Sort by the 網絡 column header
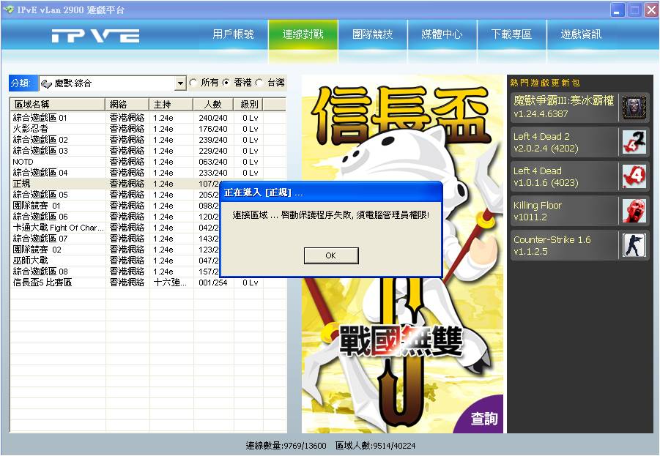Viewport: 660px width, 456px height. [x=127, y=104]
